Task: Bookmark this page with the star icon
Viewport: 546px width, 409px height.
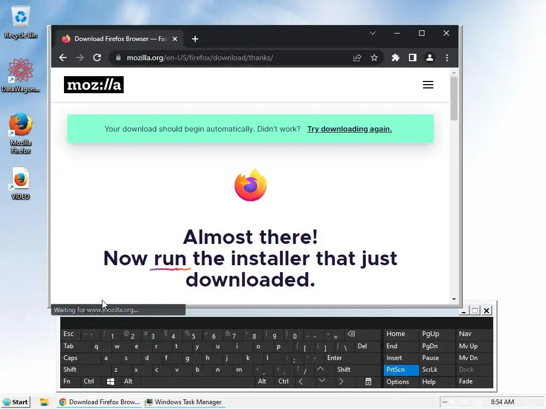Action: click(374, 58)
